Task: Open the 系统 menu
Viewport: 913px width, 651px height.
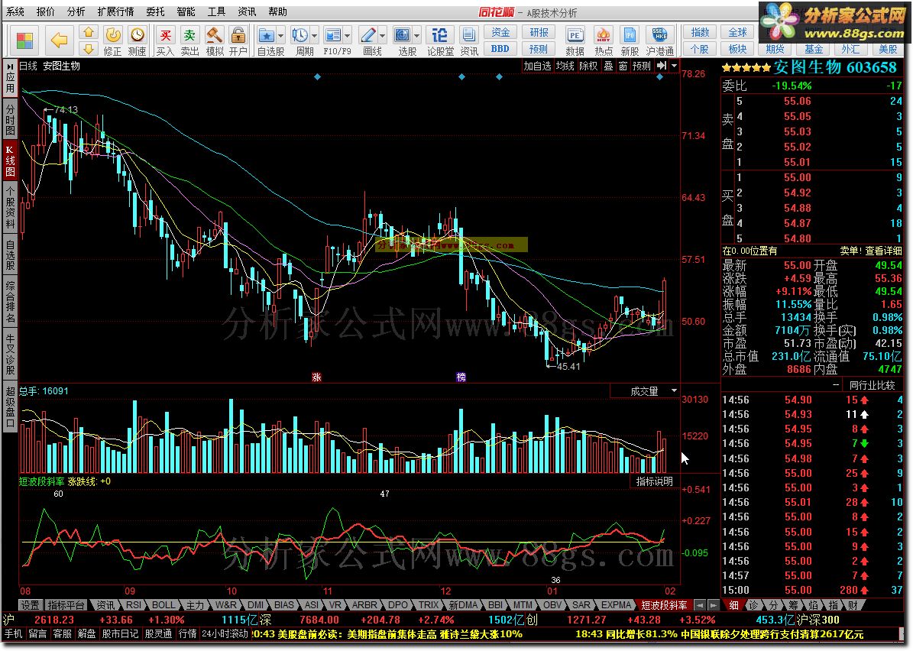Action: (x=15, y=11)
